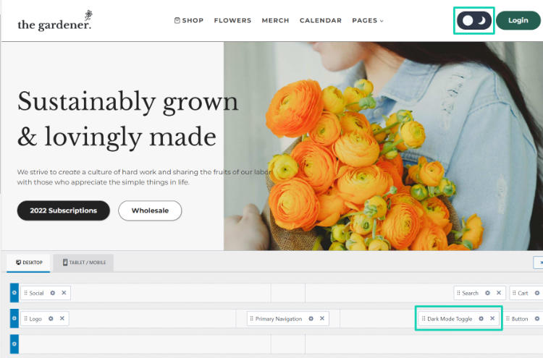543x358 pixels.
Task: Remove the Primary Navigation item
Action: pyautogui.click(x=322, y=318)
